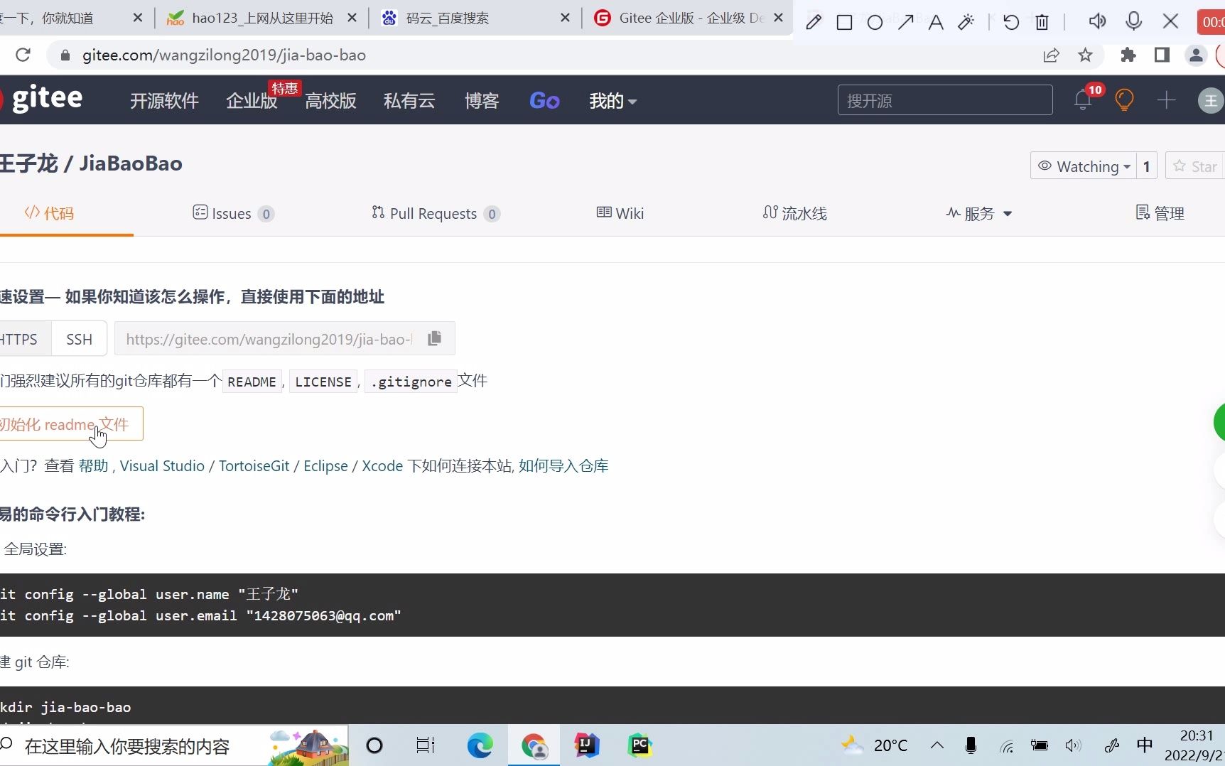
Task: Switch to the Pull Requests tab
Action: (x=433, y=213)
